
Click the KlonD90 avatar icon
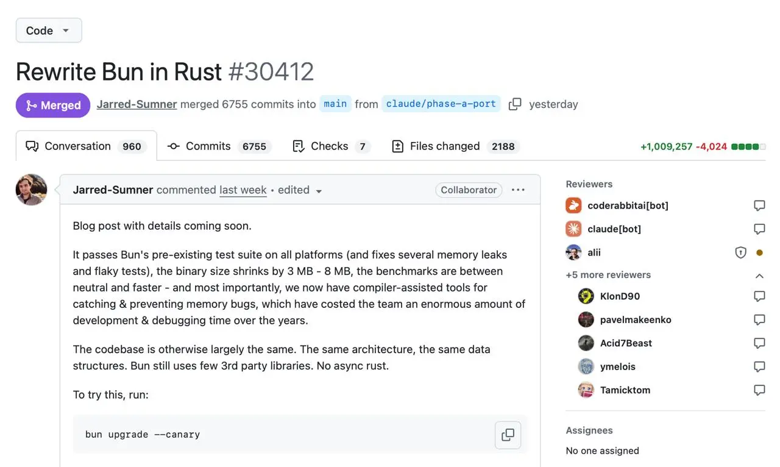click(x=586, y=296)
